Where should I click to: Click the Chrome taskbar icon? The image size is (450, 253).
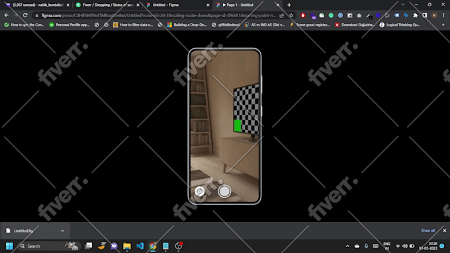point(153,246)
